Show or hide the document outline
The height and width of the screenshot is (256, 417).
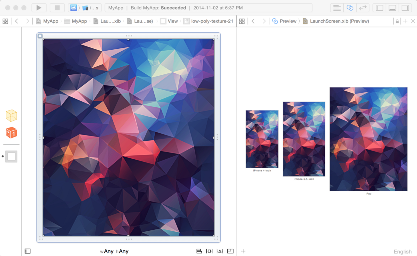click(x=28, y=251)
